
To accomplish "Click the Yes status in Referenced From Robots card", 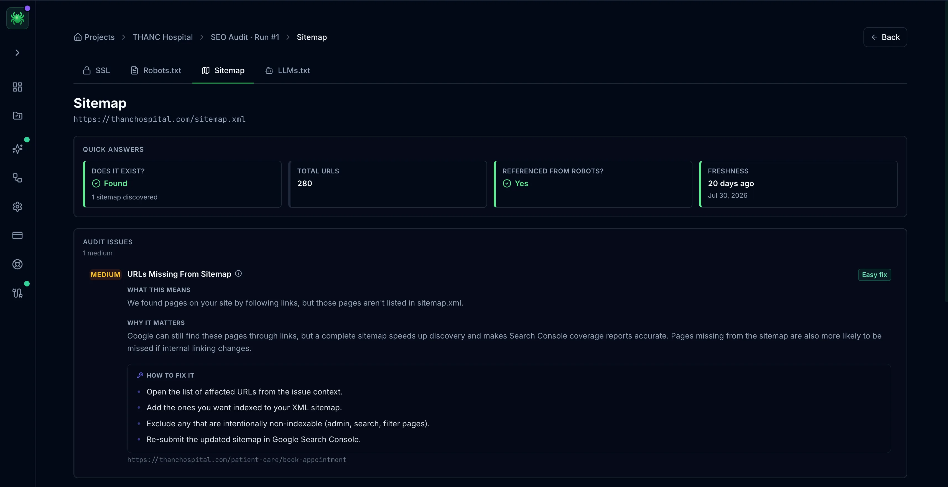I will (x=515, y=184).
